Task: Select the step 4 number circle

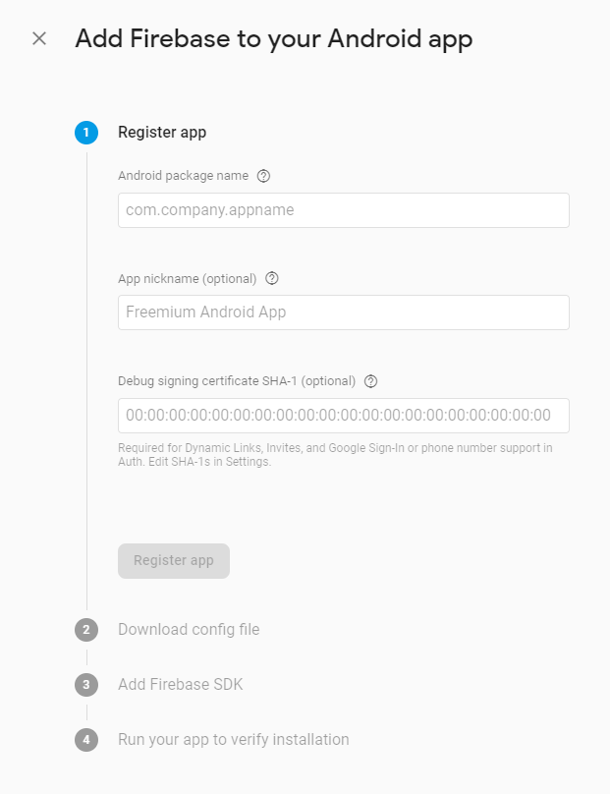Action: [x=86, y=740]
